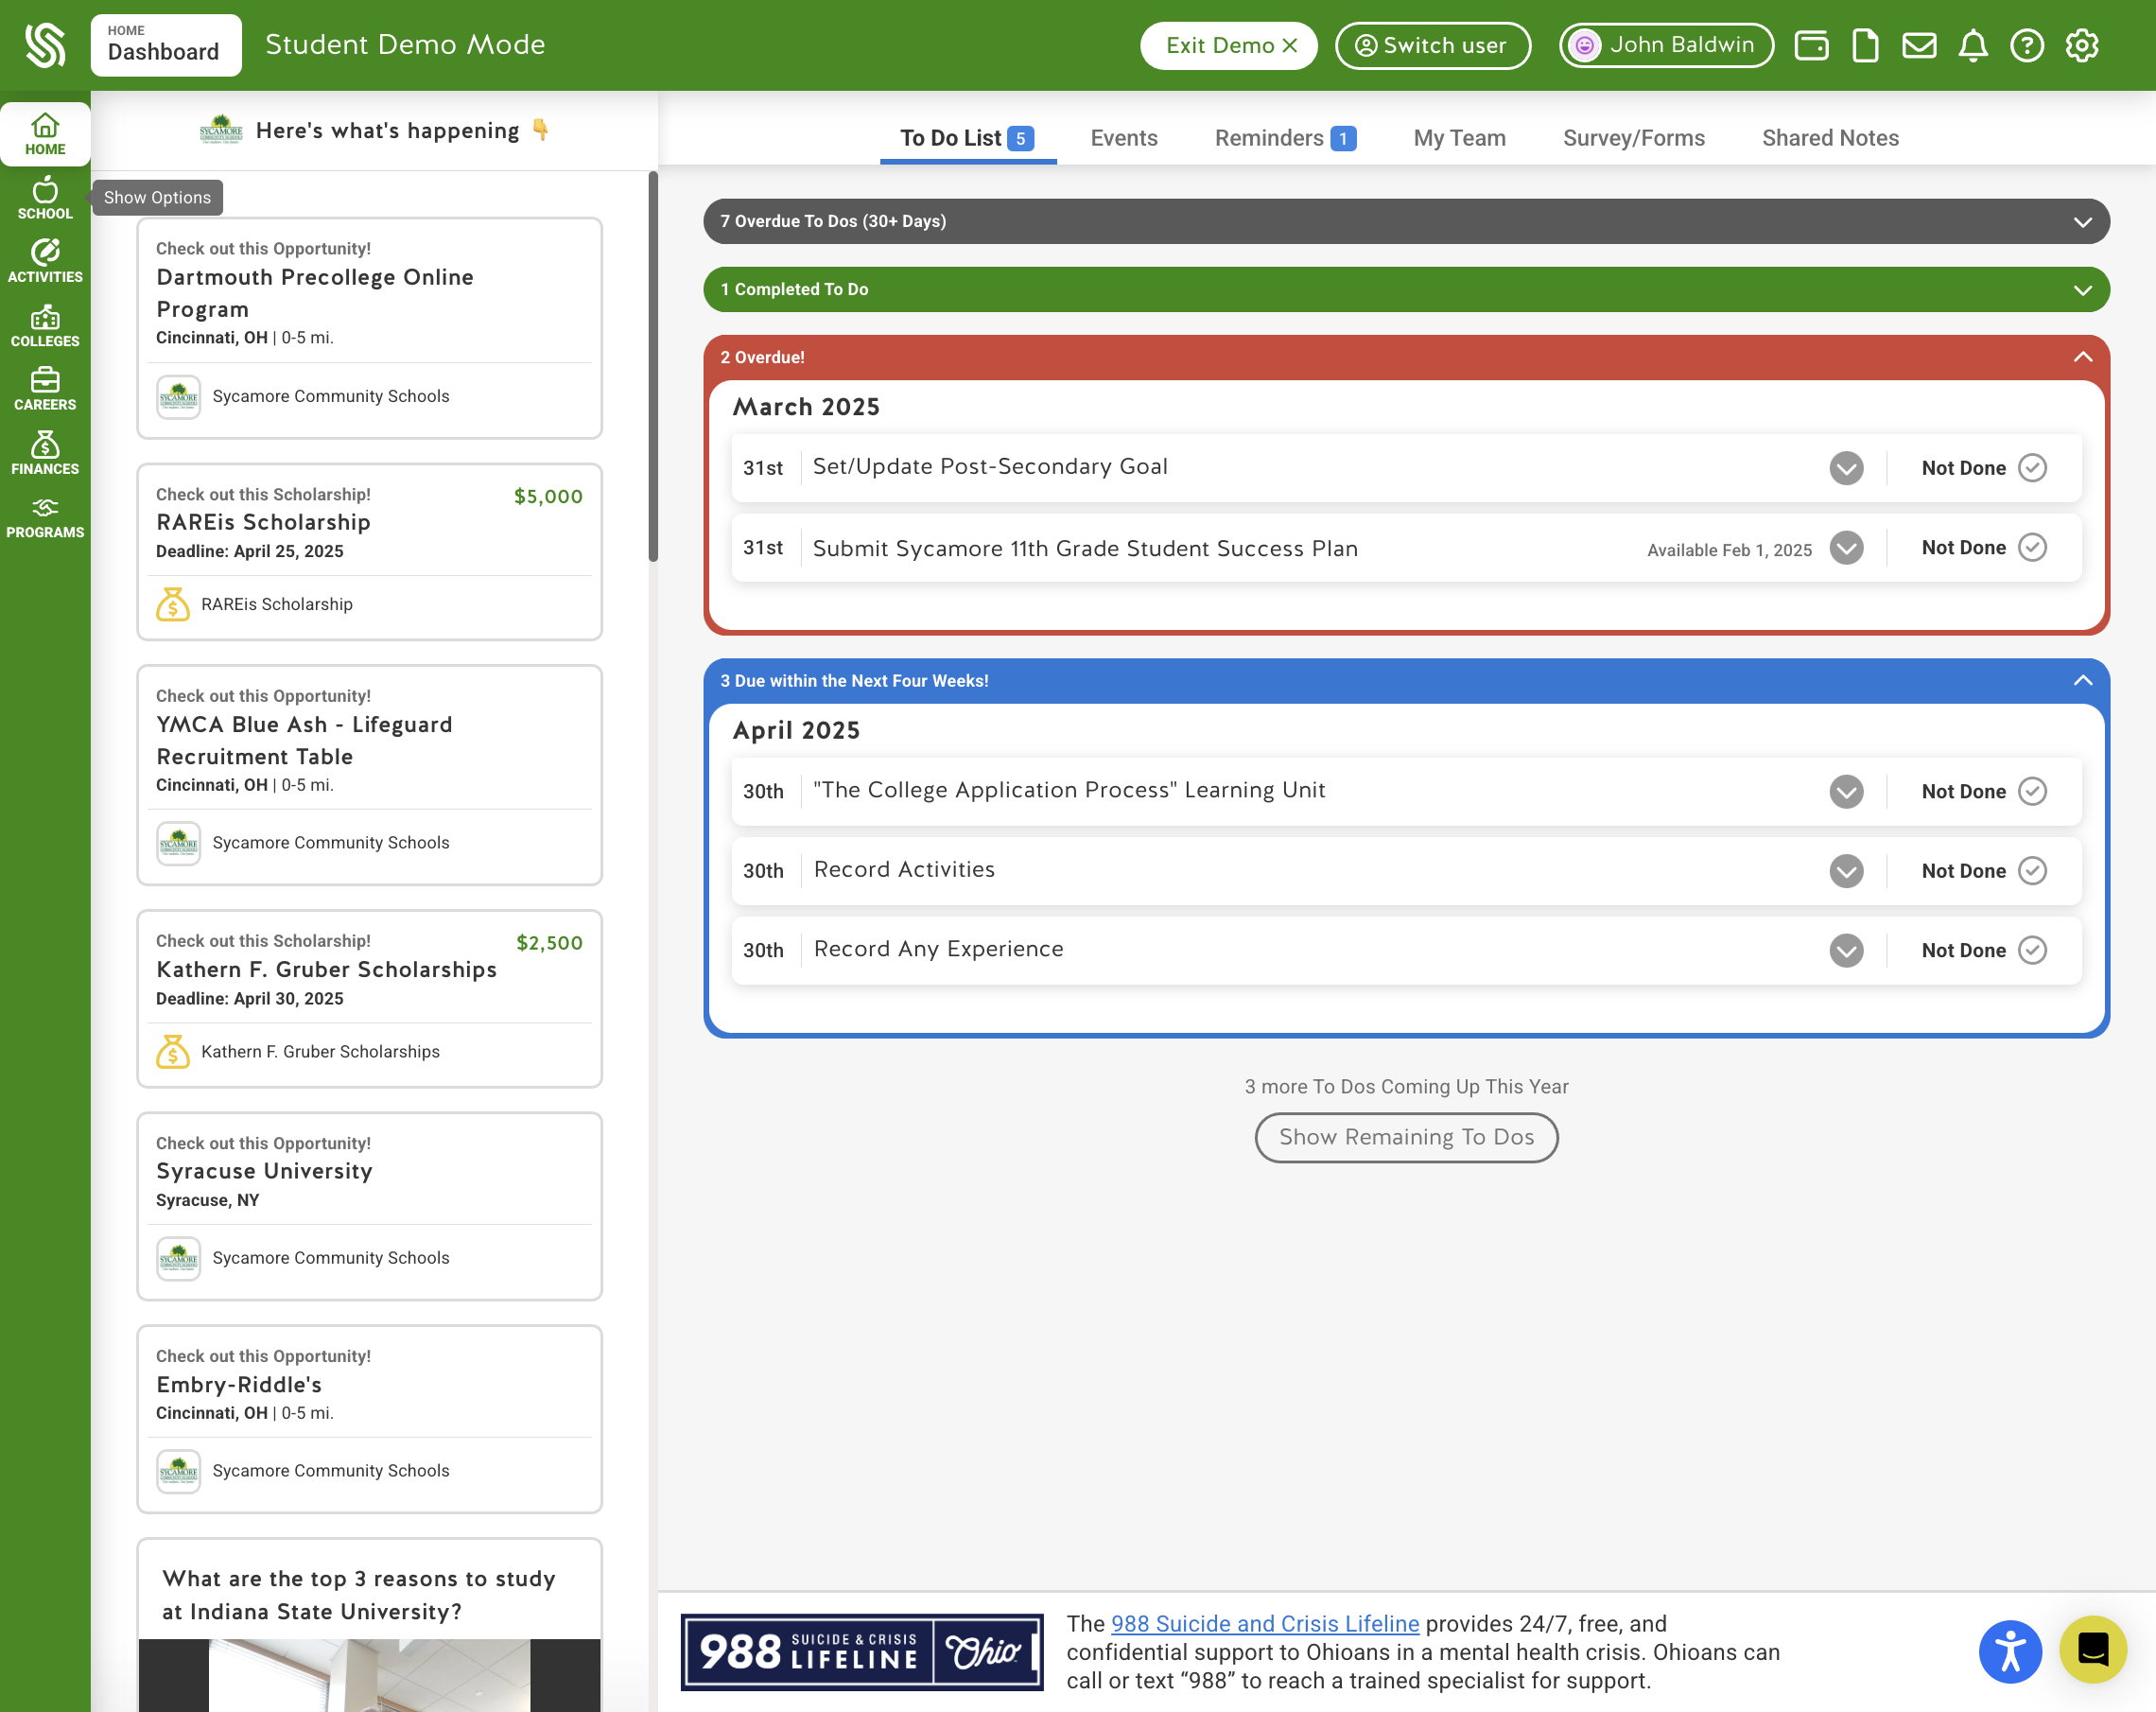
Task: Click Sycamore logo in Embry-Riddle's card
Action: tap(179, 1471)
